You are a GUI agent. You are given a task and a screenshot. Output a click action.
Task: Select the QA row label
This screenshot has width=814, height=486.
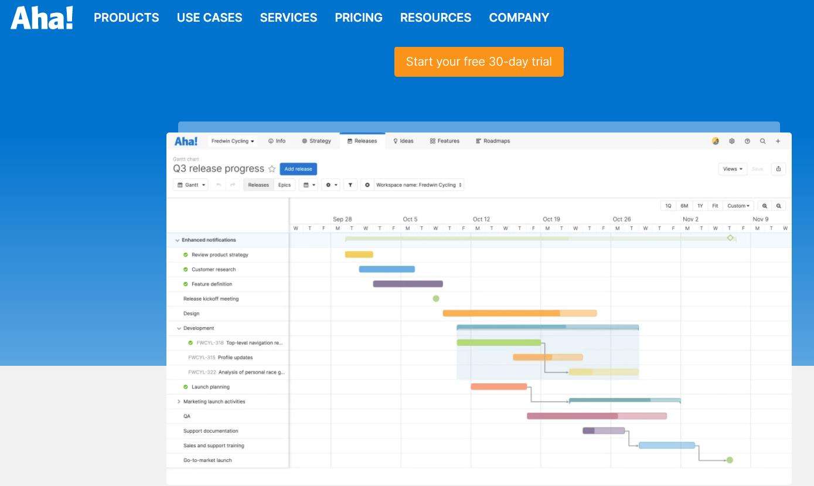click(x=187, y=416)
